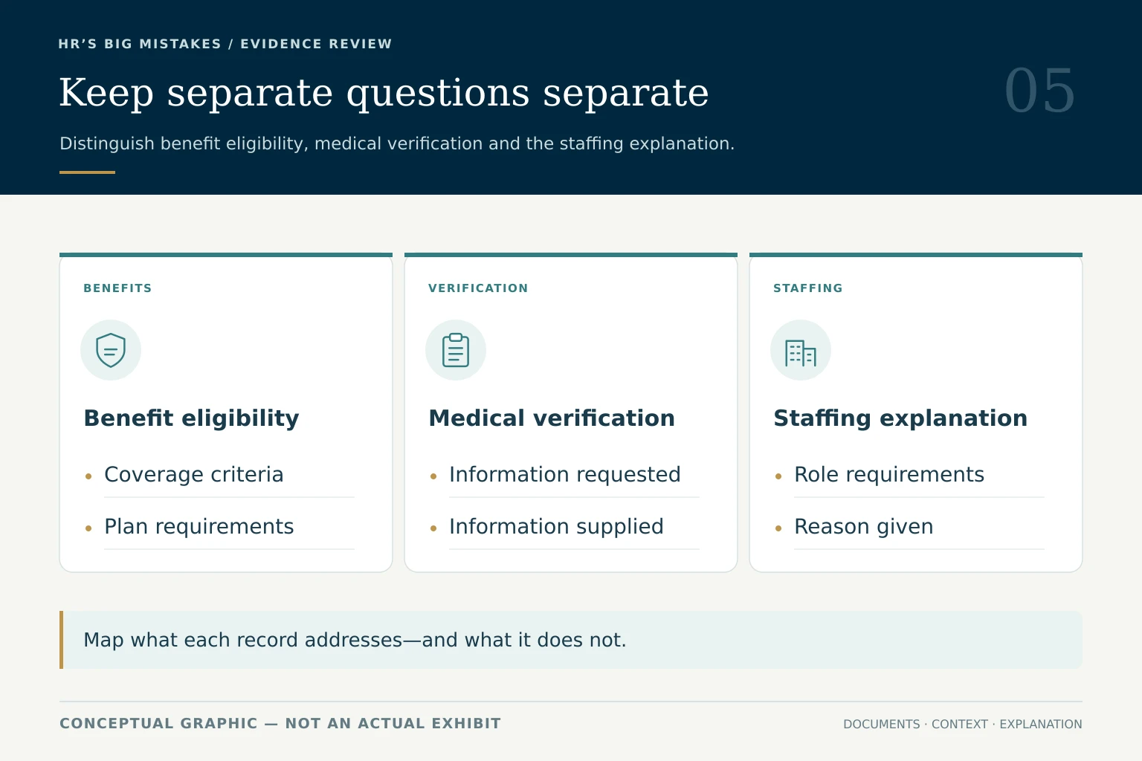This screenshot has height=761, width=1142.
Task: Click the shield icon in the Benefits card
Action: point(111,350)
